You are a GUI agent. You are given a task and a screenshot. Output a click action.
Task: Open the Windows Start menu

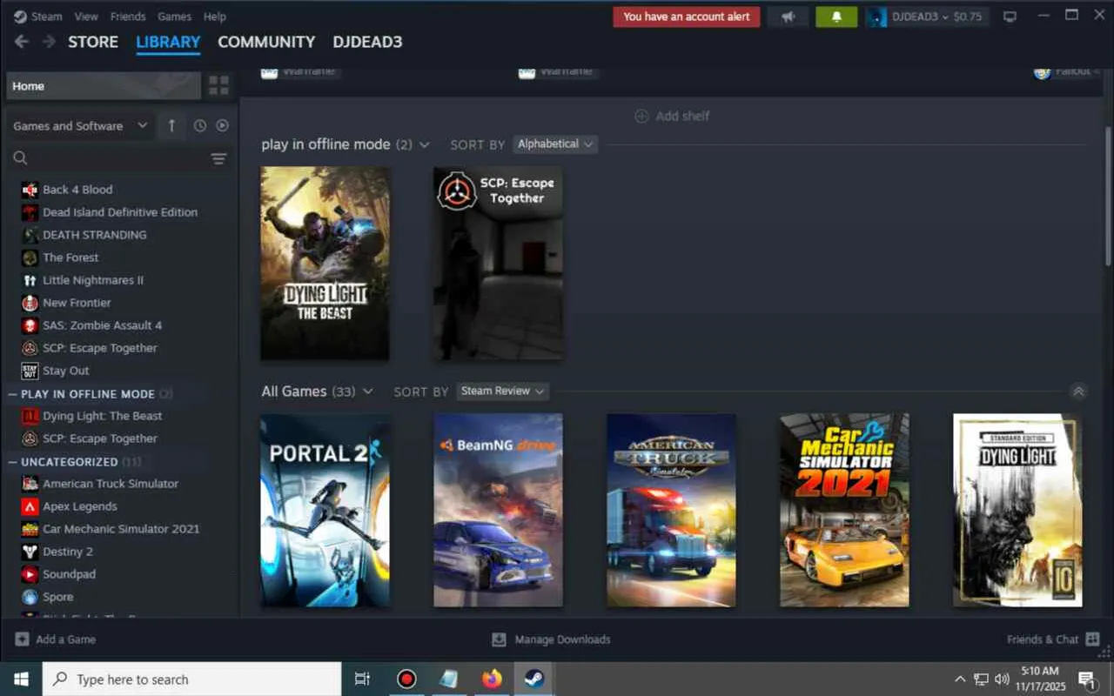click(21, 679)
